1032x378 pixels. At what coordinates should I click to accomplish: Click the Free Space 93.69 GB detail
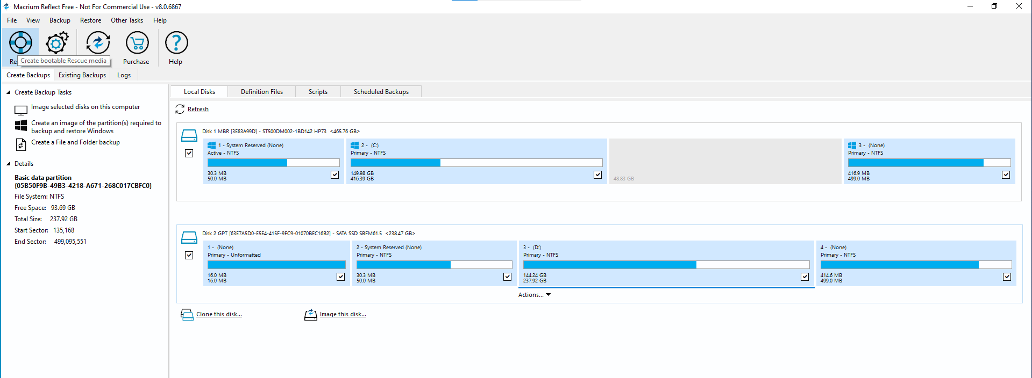[45, 208]
